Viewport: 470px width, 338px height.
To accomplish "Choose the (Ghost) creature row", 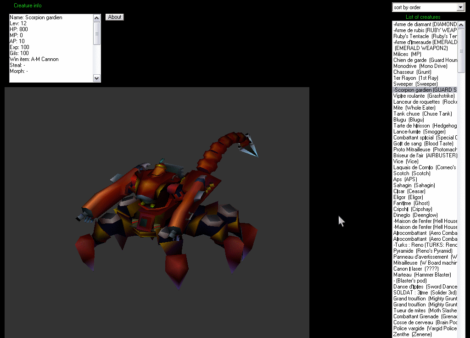I will pyautogui.click(x=425, y=203).
